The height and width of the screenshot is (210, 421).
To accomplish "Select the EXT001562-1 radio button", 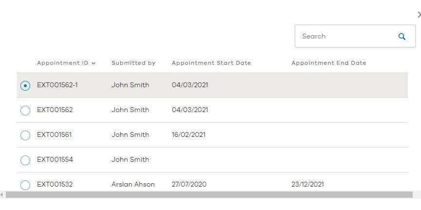I will click(x=25, y=86).
